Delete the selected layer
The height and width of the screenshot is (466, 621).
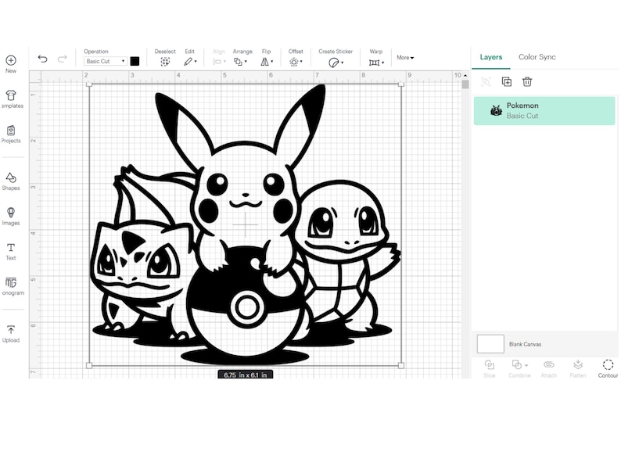click(527, 81)
